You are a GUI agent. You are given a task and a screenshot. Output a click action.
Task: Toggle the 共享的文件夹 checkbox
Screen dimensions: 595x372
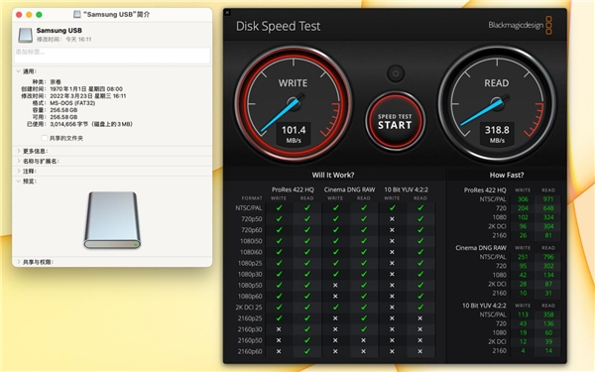45,138
